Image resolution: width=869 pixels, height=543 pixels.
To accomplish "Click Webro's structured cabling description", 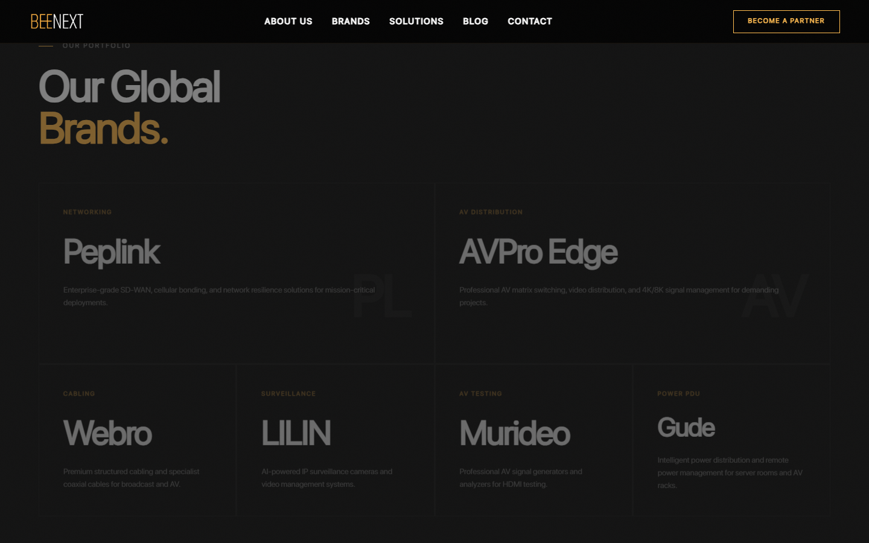I will 132,478.
